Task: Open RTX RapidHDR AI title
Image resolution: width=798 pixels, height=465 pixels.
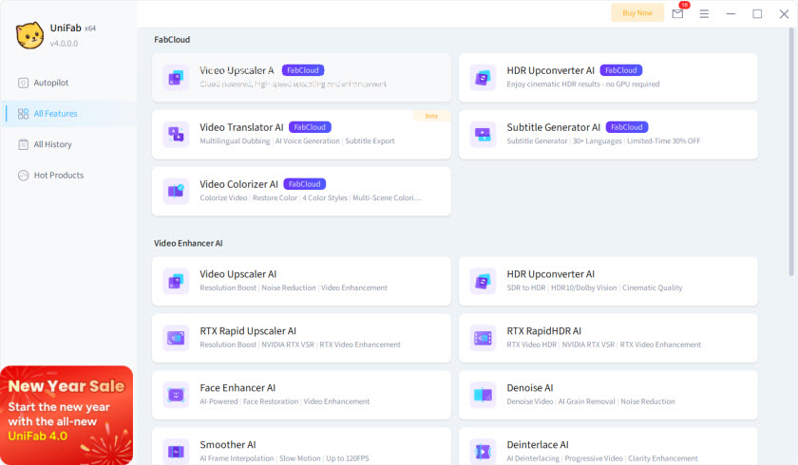Action: pyautogui.click(x=543, y=331)
